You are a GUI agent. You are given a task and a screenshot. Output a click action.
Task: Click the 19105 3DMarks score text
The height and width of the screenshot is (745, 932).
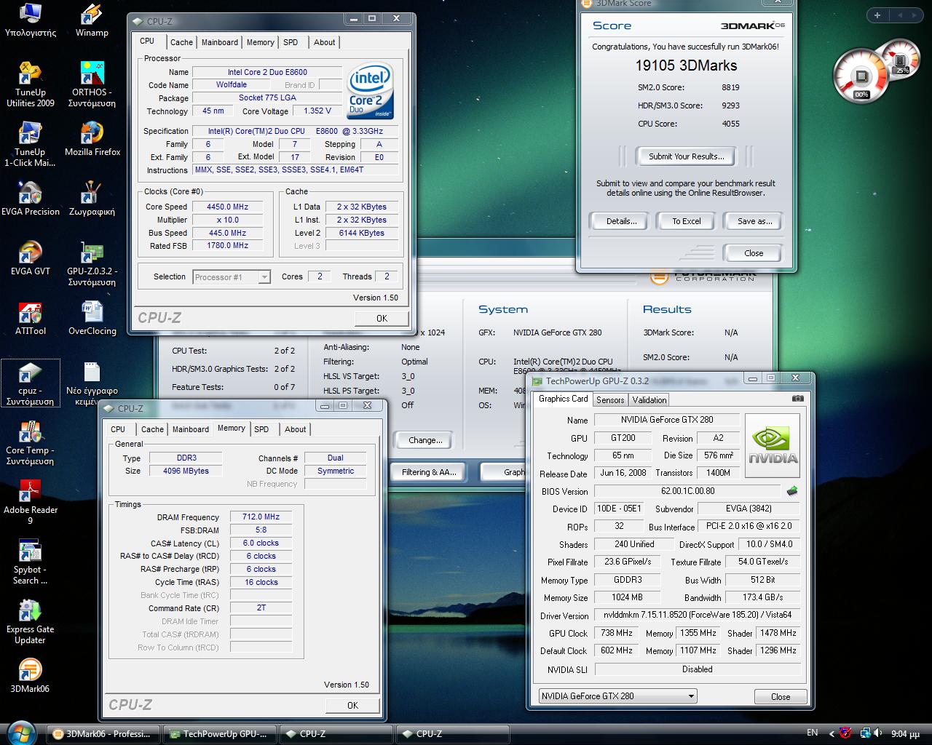coord(686,65)
